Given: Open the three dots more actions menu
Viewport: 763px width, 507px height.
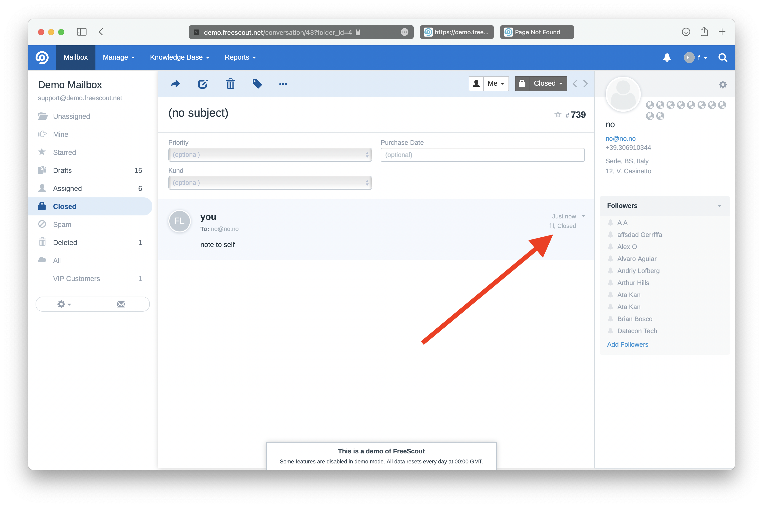Looking at the screenshot, I should point(283,84).
